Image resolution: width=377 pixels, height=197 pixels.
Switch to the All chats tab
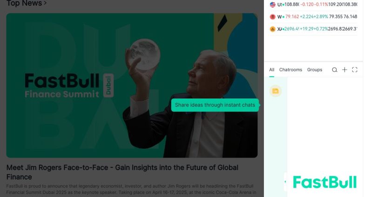click(x=272, y=70)
